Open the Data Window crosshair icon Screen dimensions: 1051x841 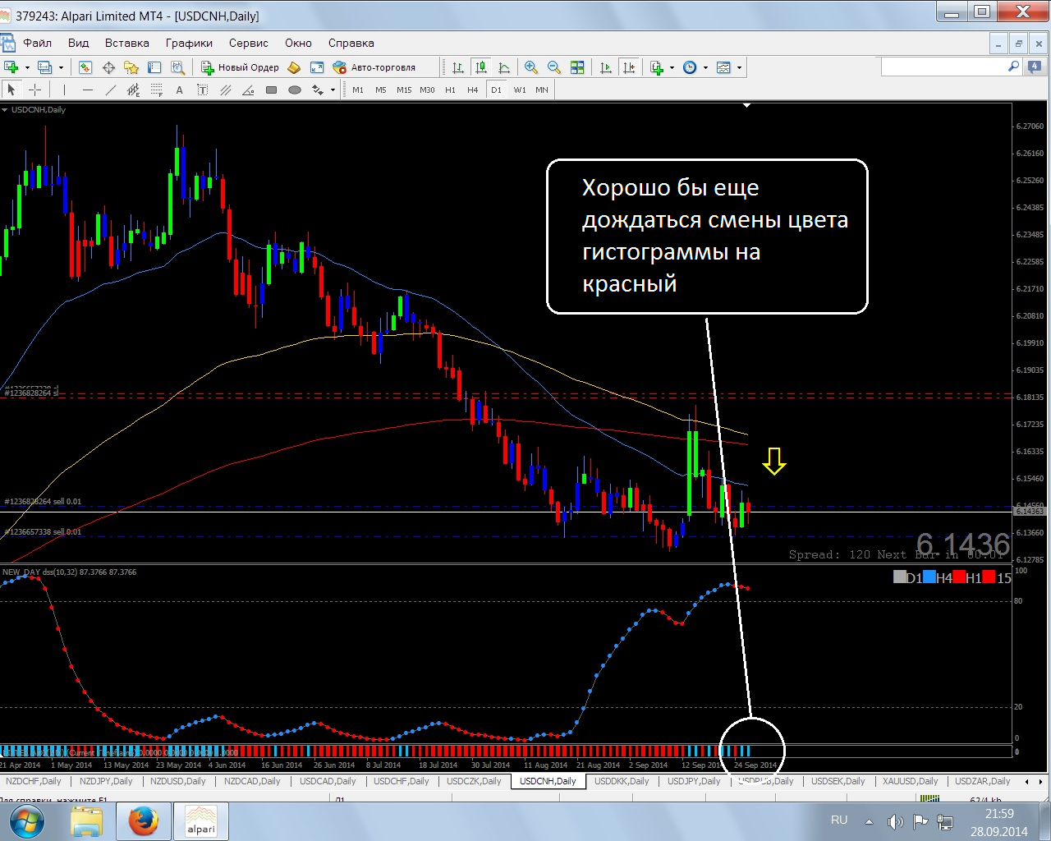click(108, 67)
